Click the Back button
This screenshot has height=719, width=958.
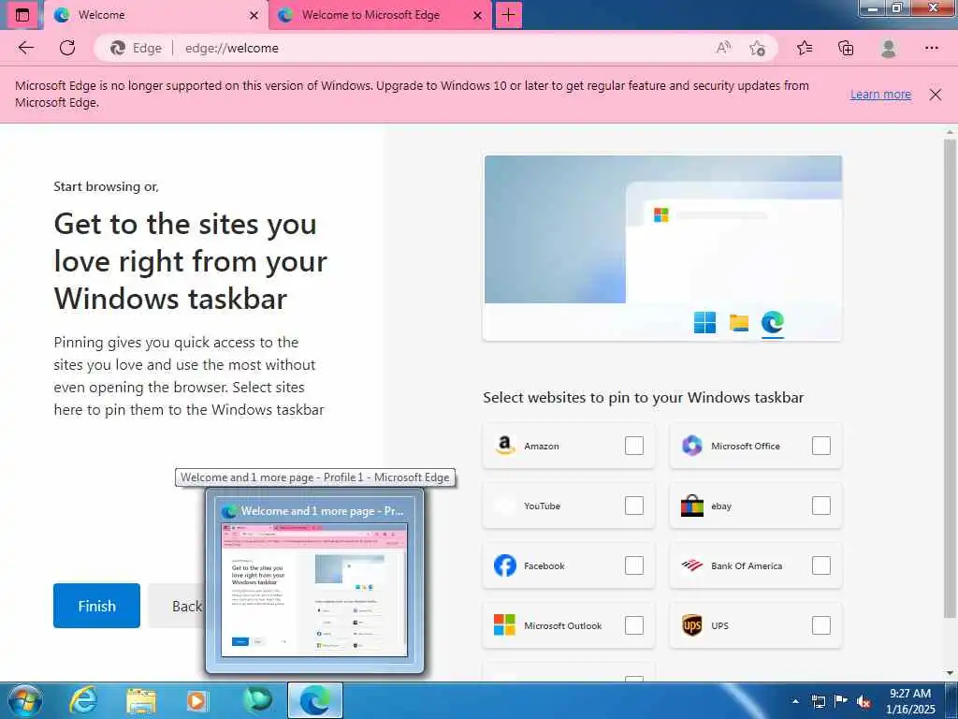(x=176, y=606)
